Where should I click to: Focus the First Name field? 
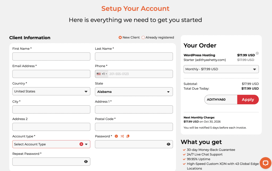coord(51,56)
